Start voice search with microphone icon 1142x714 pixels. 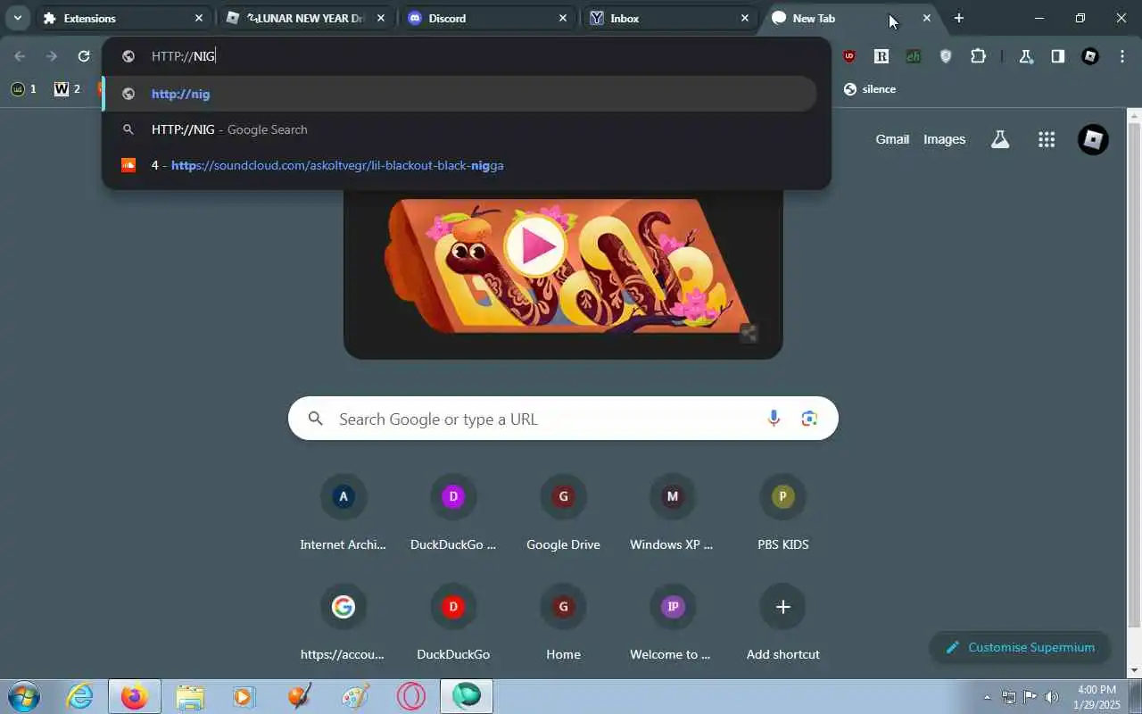[x=774, y=419]
